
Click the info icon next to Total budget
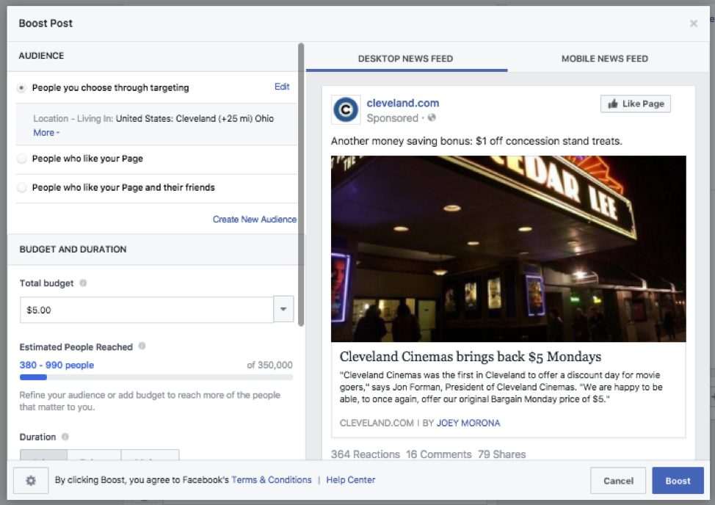coord(83,283)
